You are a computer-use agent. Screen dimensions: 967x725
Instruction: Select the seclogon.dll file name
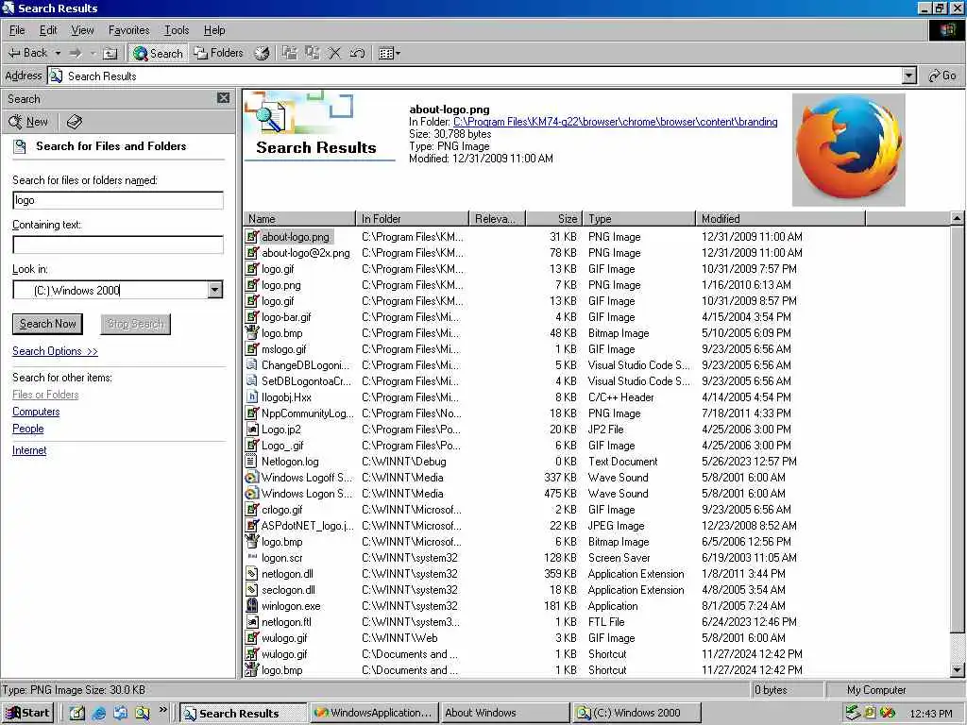[x=288, y=590]
